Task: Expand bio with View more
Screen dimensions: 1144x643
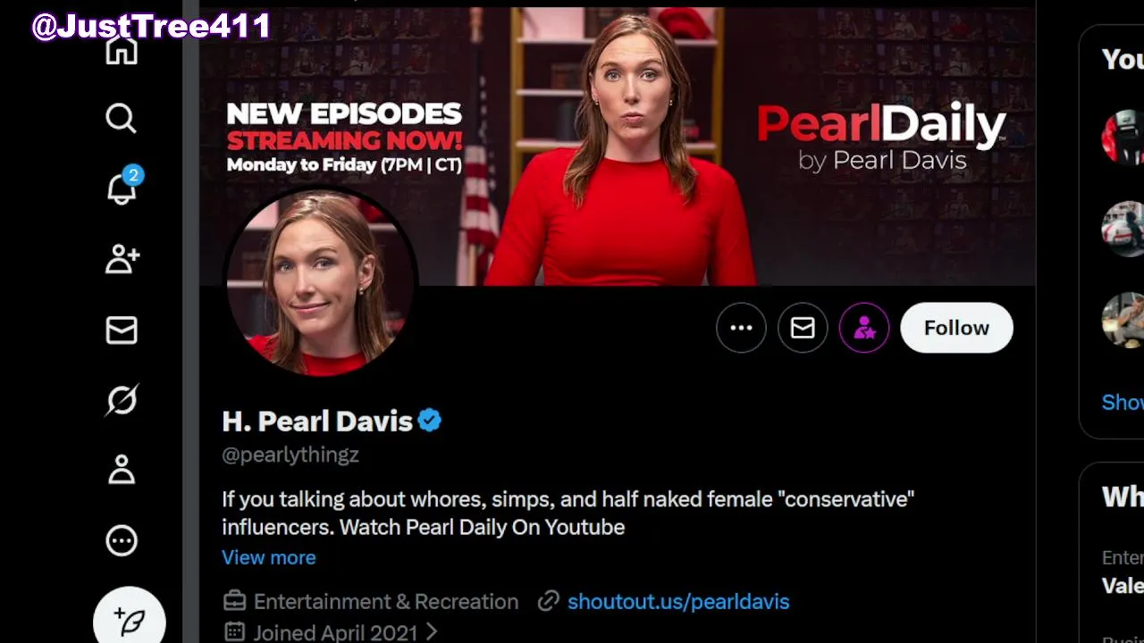Action: tap(268, 557)
